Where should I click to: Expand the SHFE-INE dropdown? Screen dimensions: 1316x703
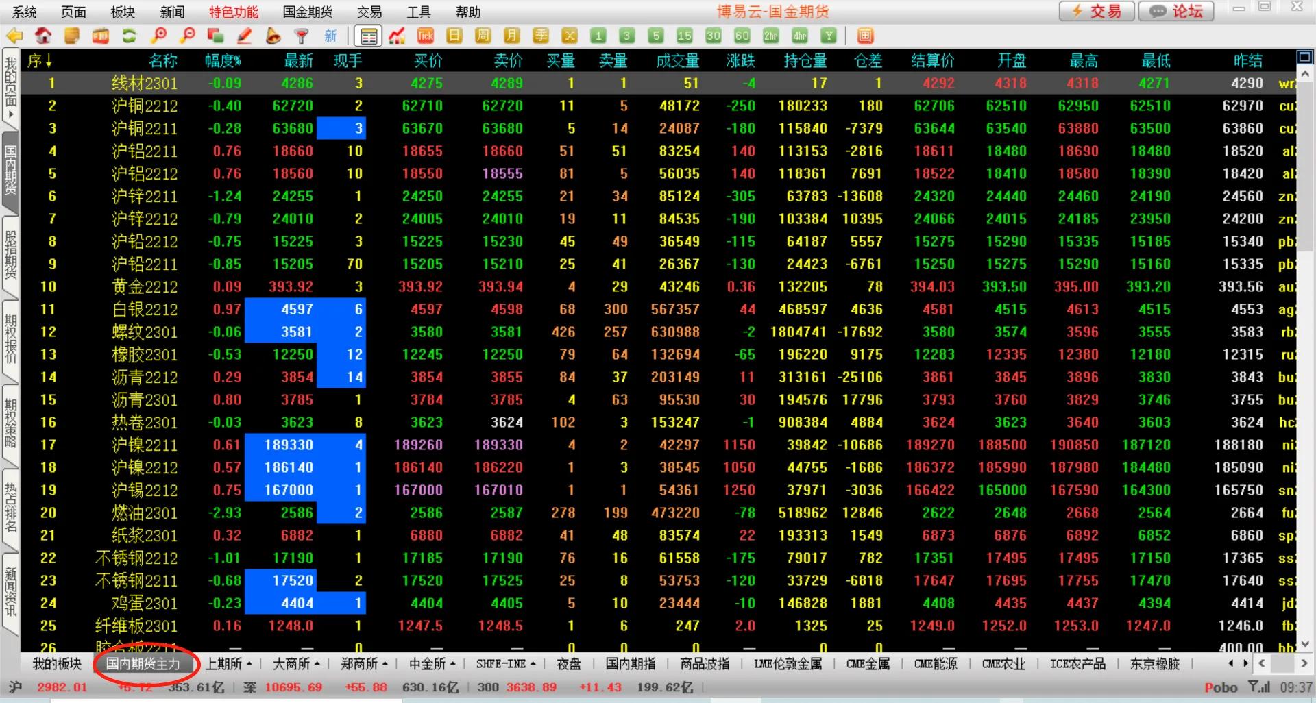click(506, 664)
